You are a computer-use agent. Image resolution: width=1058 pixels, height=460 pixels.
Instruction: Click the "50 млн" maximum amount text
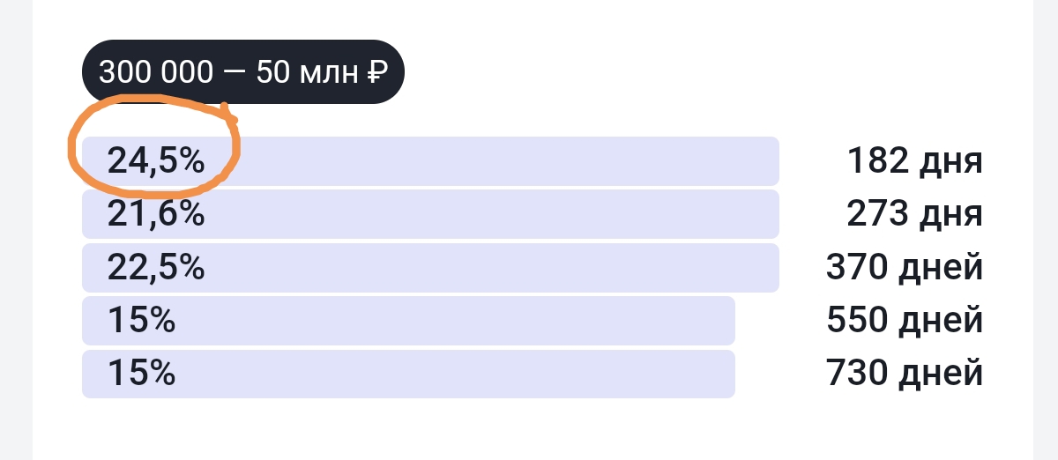[x=306, y=72]
